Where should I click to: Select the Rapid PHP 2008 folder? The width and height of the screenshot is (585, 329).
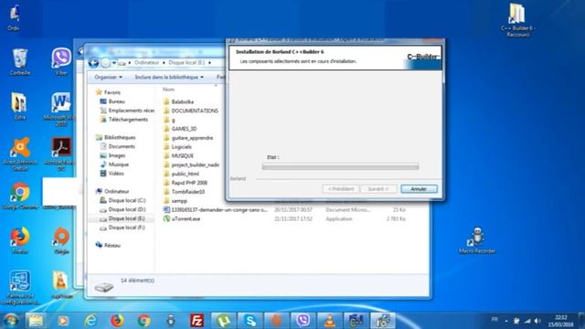[186, 183]
